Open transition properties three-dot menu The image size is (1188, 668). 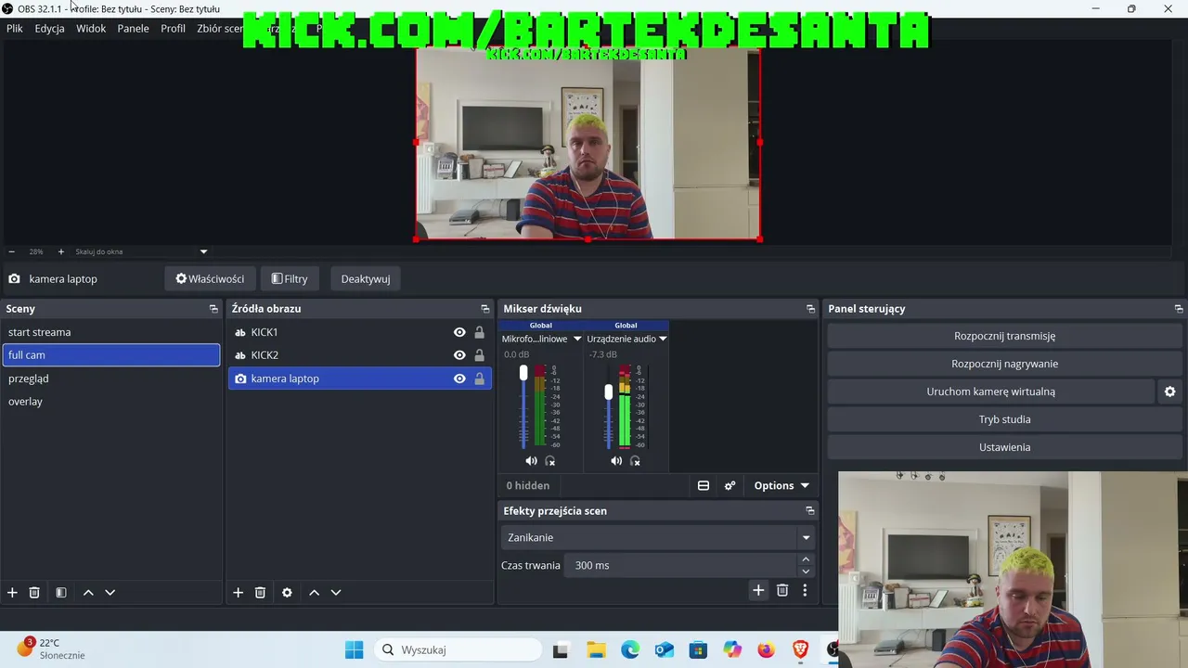(x=805, y=590)
